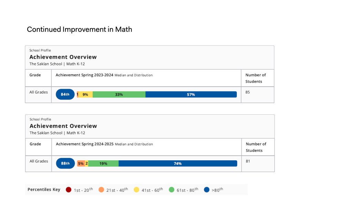Click the All Grades label beside 84th badge

coord(39,92)
